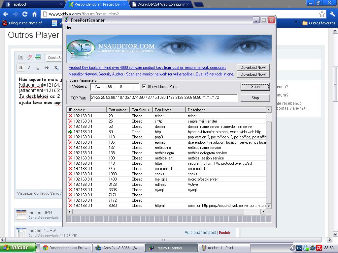Sort results by the Port Name column
338x253 pixels.
(x=169, y=110)
